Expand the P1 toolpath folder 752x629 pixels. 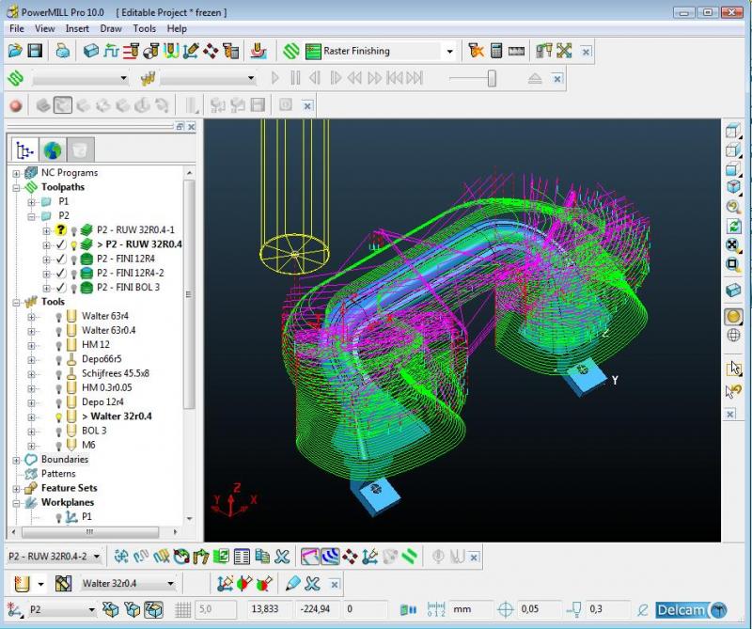(31, 202)
